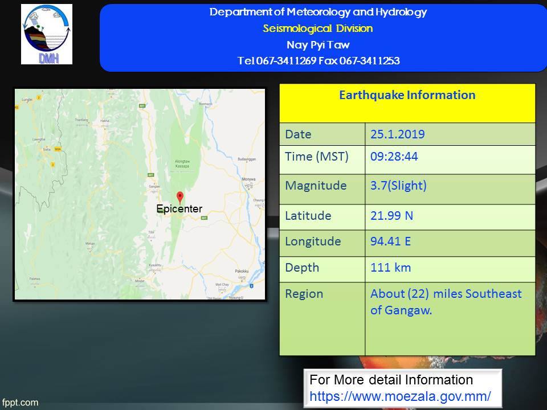Click the fppt.com footer text
The image size is (547, 410).
point(20,403)
